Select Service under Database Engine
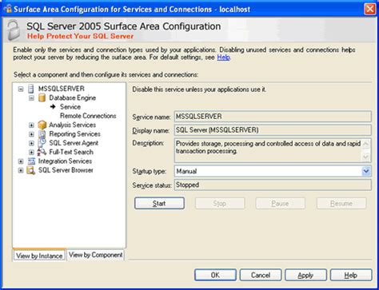Image resolution: width=379 pixels, height=290 pixels. tap(70, 107)
